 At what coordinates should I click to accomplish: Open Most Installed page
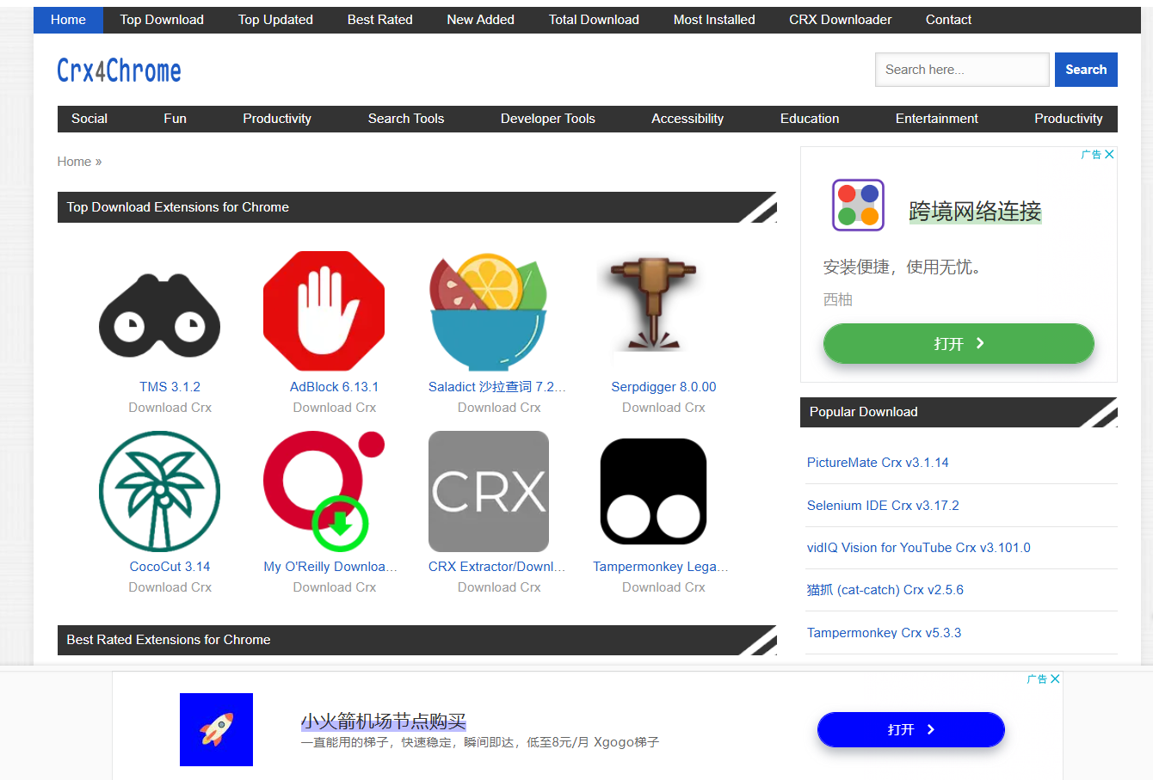(714, 20)
